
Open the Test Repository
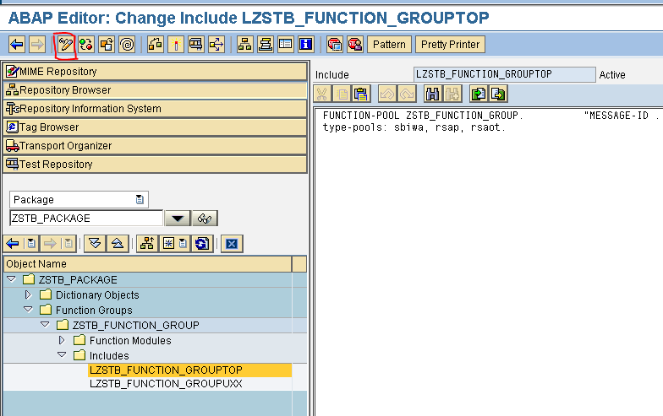(x=156, y=164)
